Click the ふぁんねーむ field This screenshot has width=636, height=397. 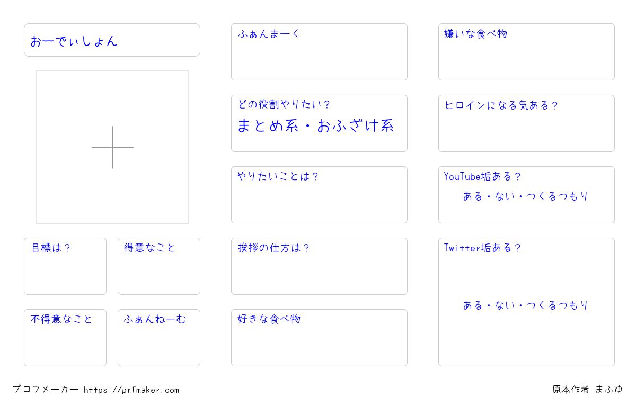click(x=159, y=338)
